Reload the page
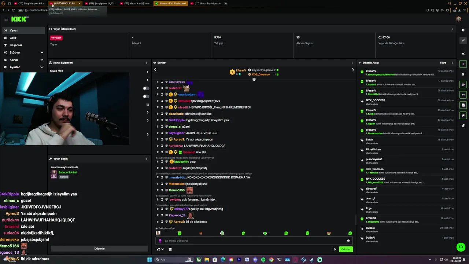The width and height of the screenshot is (469, 264). click(x=13, y=10)
